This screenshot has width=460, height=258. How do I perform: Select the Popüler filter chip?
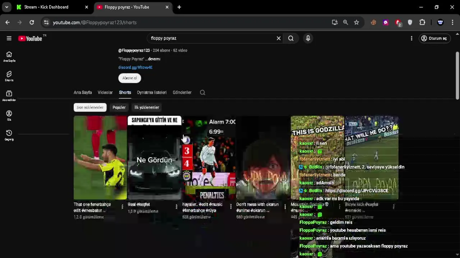coord(119,107)
